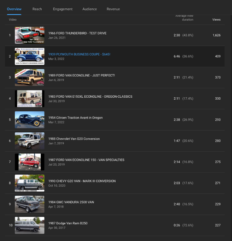
Task: Open the 1989 Ford Van Econoline thumbnail
Action: pos(29,77)
